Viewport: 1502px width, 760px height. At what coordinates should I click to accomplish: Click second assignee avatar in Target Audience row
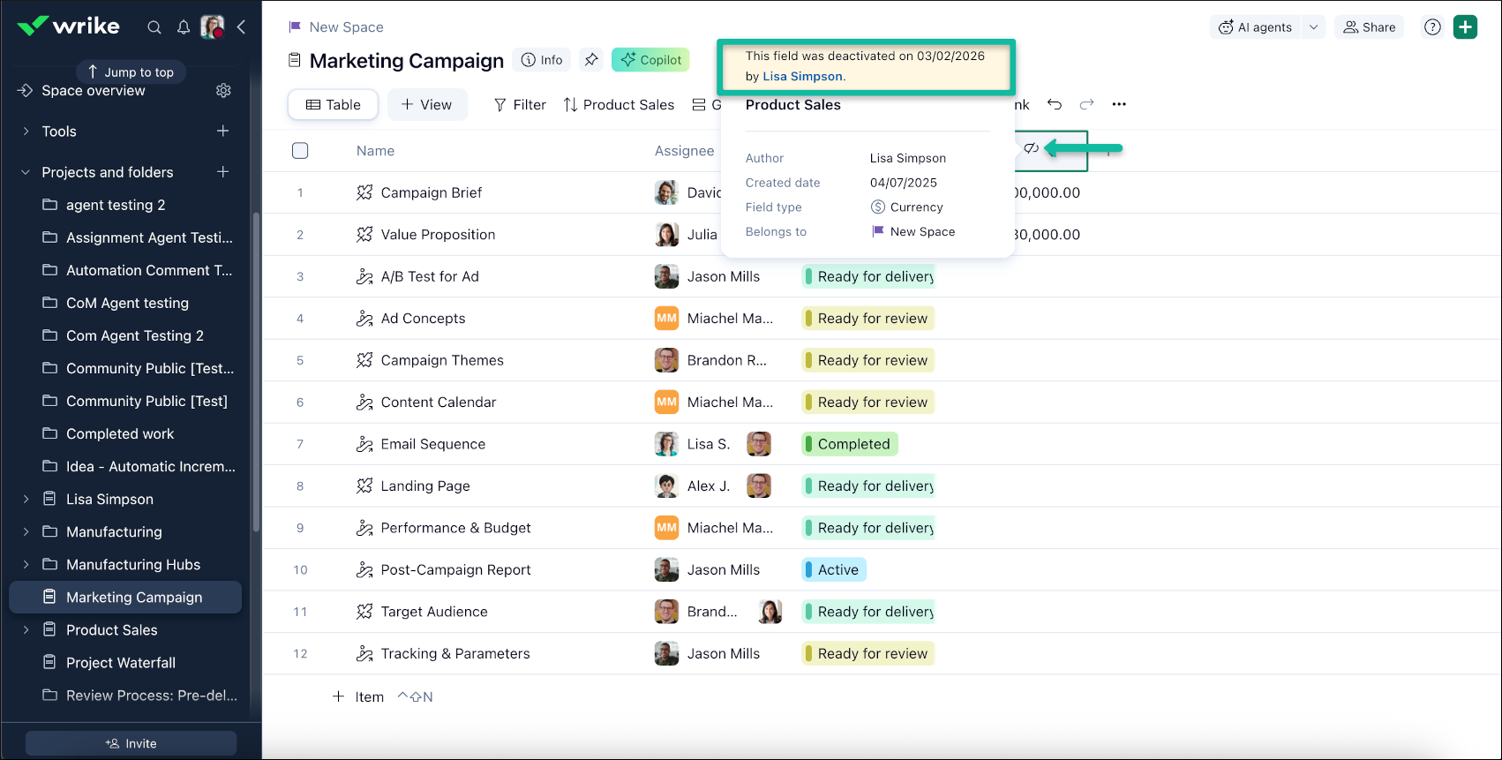(x=770, y=612)
